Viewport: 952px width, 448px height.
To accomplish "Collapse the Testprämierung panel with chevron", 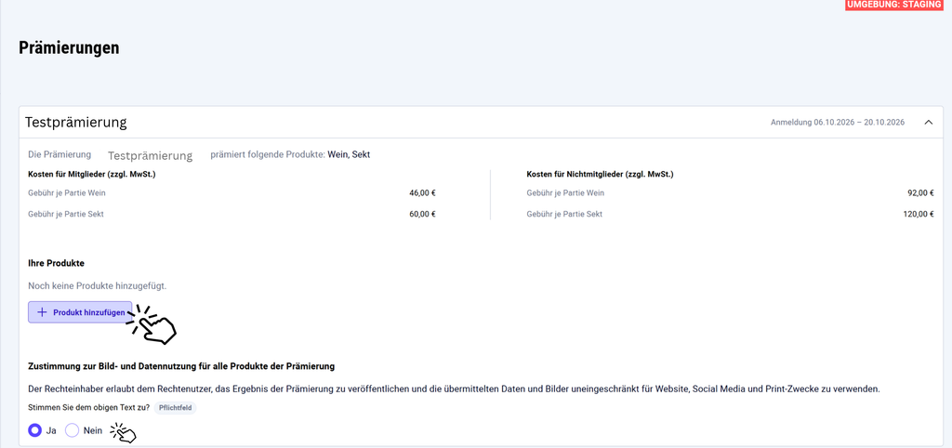I will pyautogui.click(x=929, y=122).
